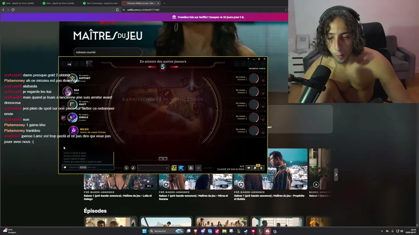Viewport: 419px width, 235px height.
Task: Open File Explorer from the taskbar
Action: tap(224, 231)
